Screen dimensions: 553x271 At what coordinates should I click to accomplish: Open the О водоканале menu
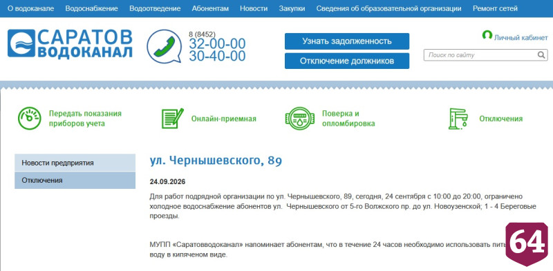coord(30,8)
